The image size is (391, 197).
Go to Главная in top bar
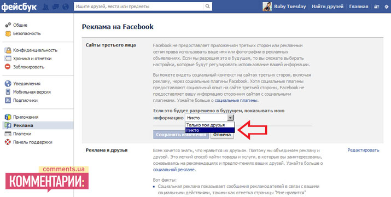click(359, 7)
